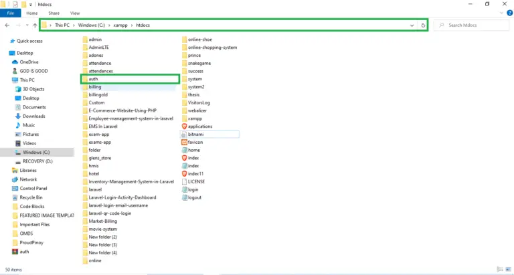Click the Back navigation arrow
The height and width of the screenshot is (275, 514).
coord(7,25)
